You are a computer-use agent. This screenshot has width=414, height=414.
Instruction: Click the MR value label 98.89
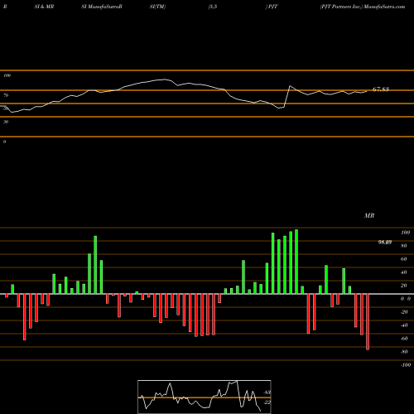(385, 243)
